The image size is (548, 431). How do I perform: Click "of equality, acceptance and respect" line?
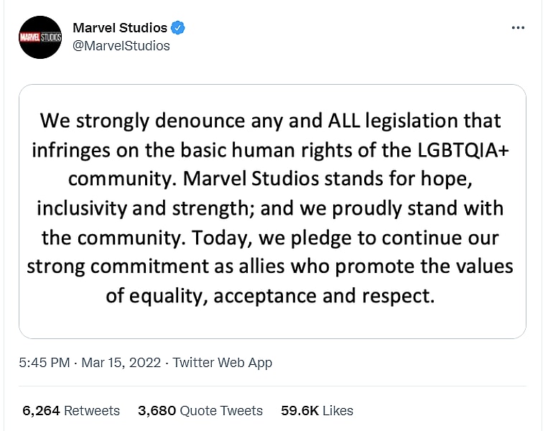click(271, 295)
